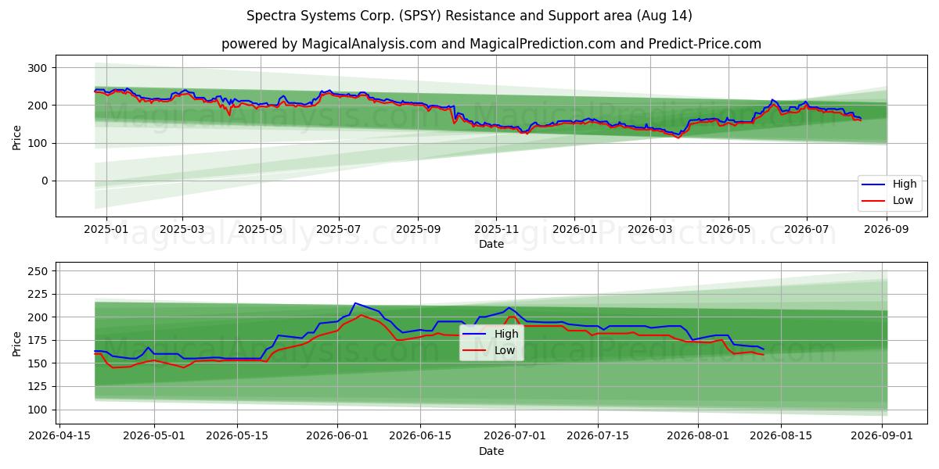This screenshot has width=939, height=469.
Task: Click the chart title 'Spectra Systems Corp. (SPSY) Resistance and Support area (Aug 14)'
Action: pyautogui.click(x=469, y=16)
